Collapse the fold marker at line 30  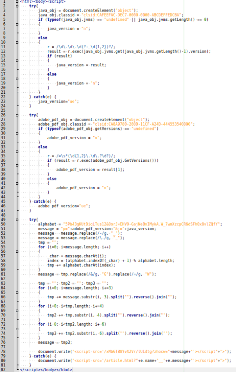click(x=17, y=133)
